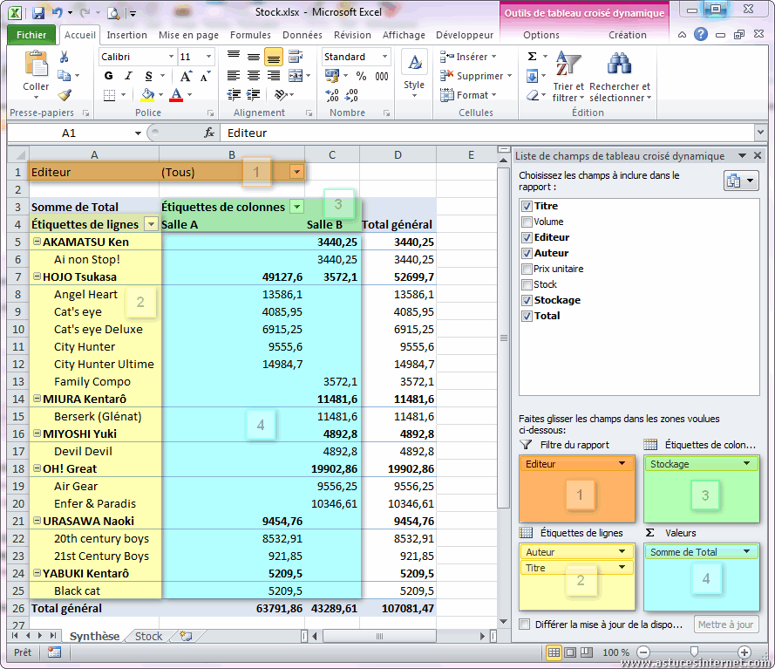775x669 pixels.
Task: Switch to the Mise en page tab
Action: click(188, 35)
